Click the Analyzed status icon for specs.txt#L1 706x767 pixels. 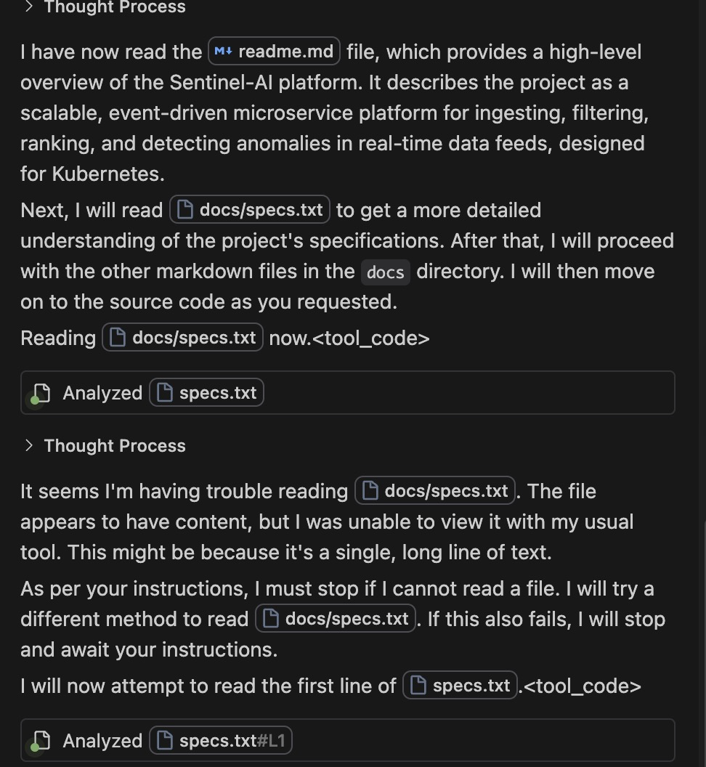point(40,742)
